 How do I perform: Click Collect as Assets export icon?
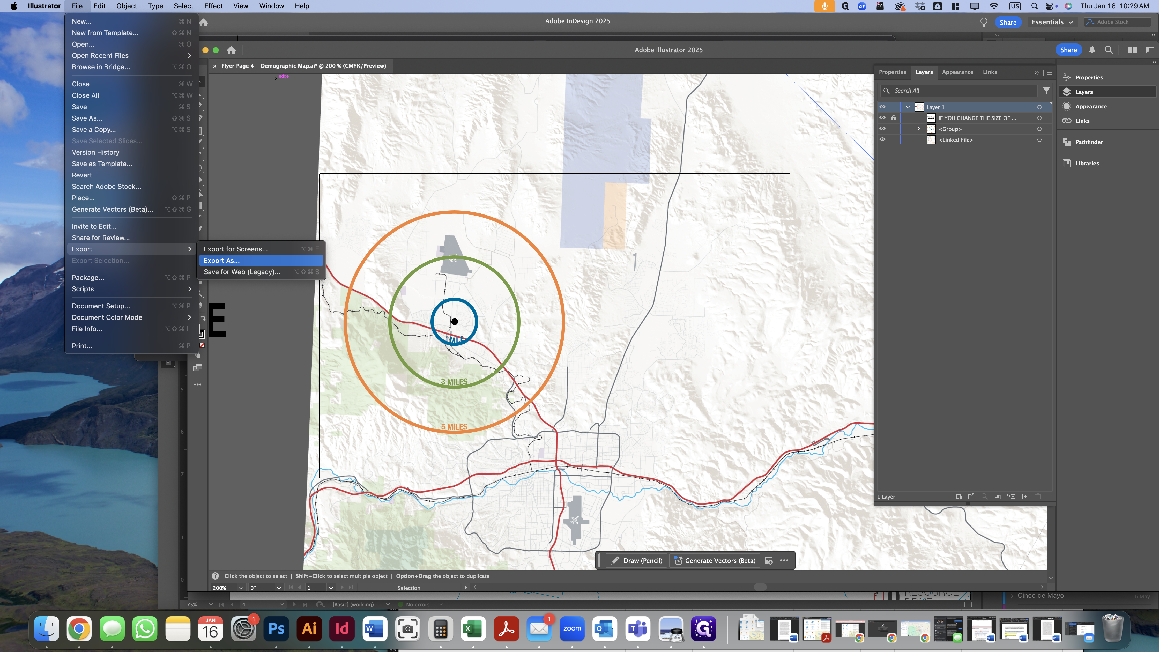click(971, 496)
